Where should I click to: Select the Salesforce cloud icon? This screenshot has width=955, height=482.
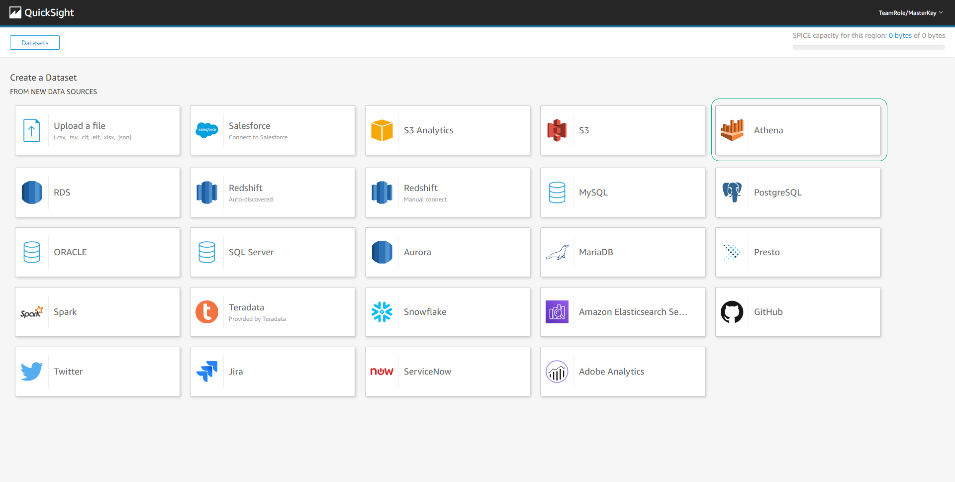point(207,130)
